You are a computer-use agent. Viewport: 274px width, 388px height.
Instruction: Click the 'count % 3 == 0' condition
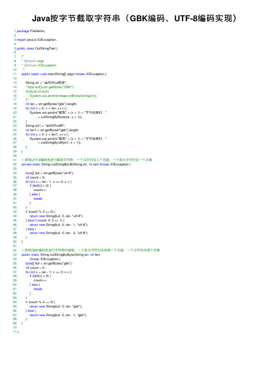click(x=40, y=212)
